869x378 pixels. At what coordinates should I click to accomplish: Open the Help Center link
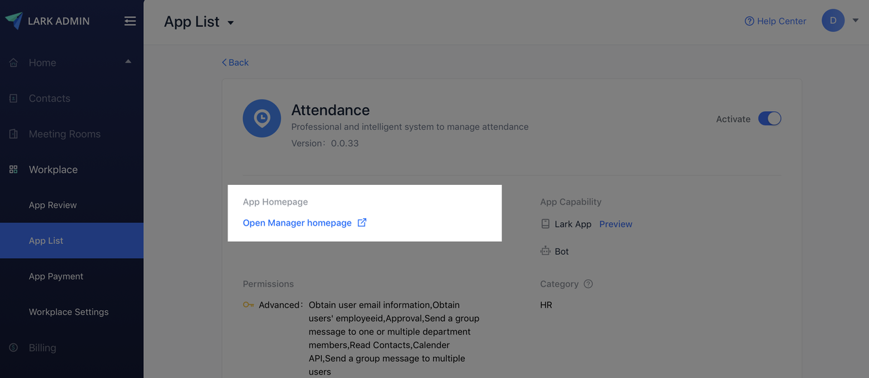coord(775,21)
